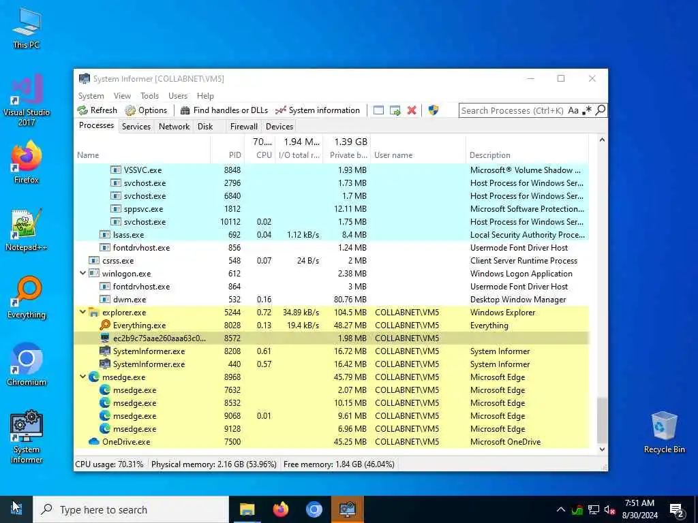Image resolution: width=698 pixels, height=523 pixels.
Task: Toggle regex search option icon
Action: [x=587, y=110]
